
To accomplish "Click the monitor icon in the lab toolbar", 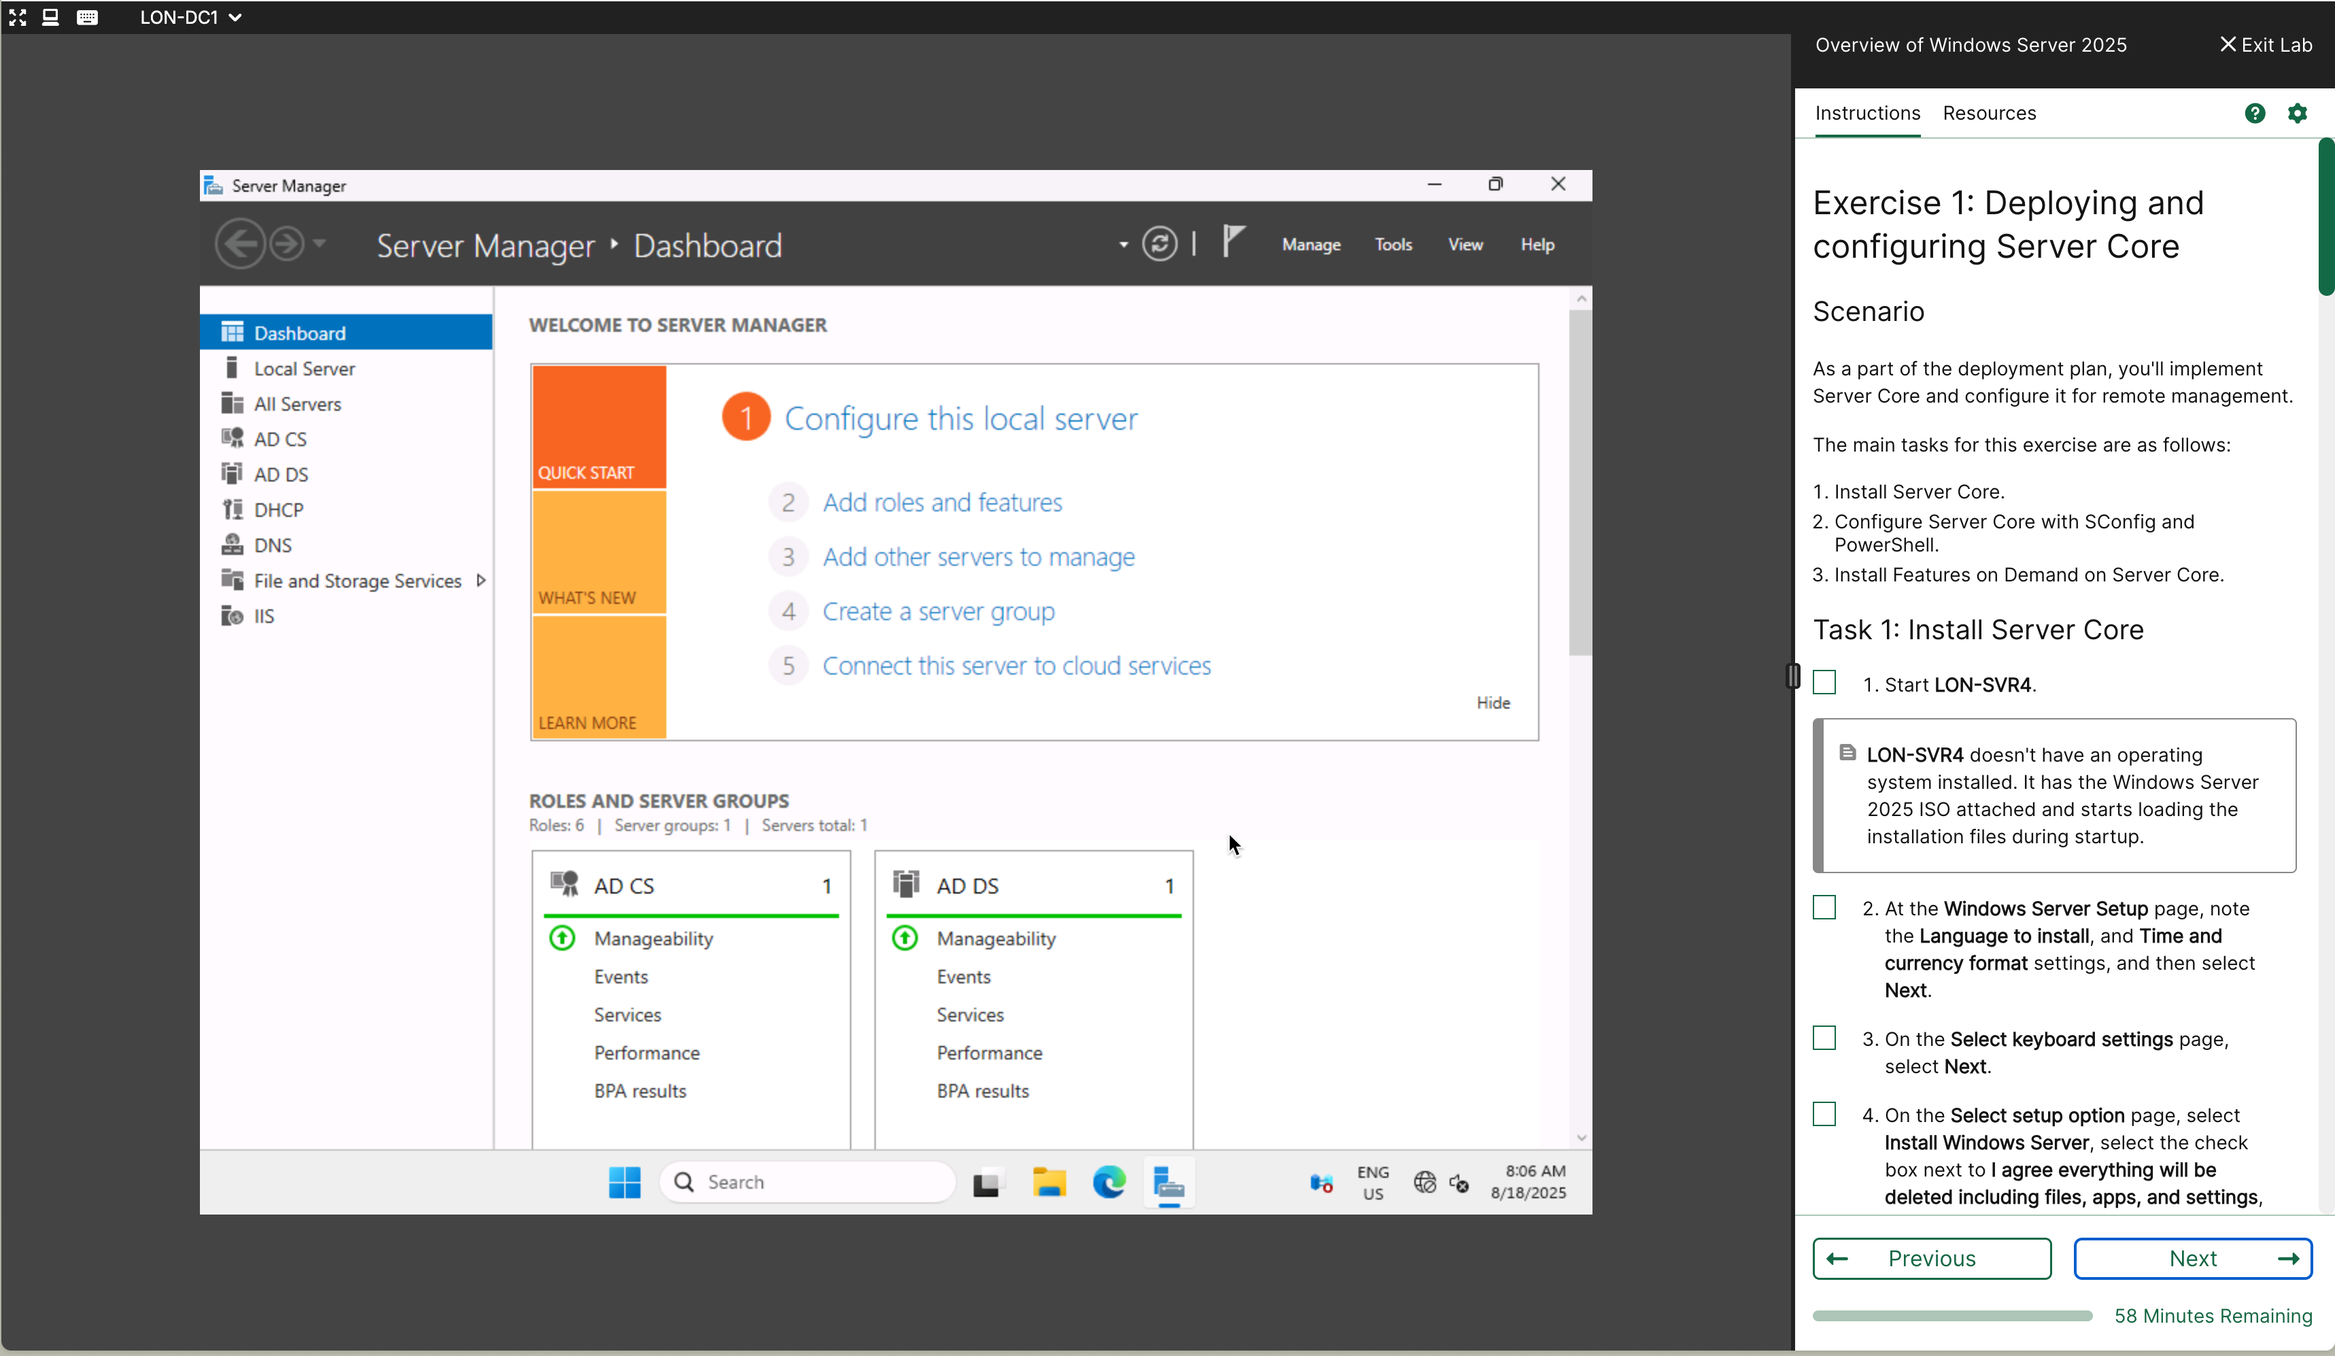I will [x=51, y=17].
